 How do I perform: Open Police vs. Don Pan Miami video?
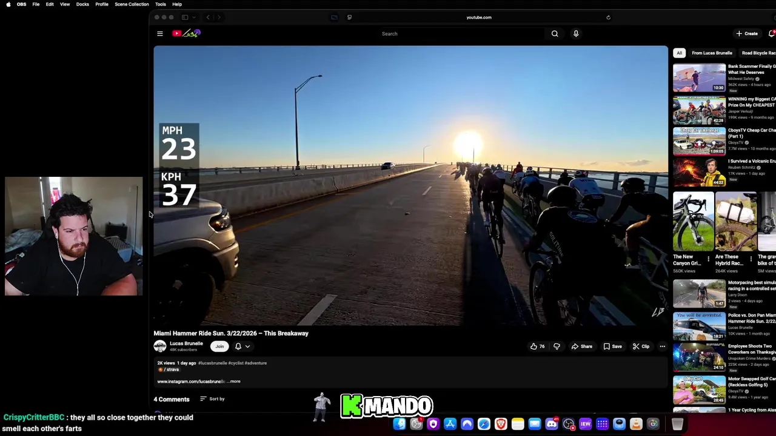coord(699,326)
